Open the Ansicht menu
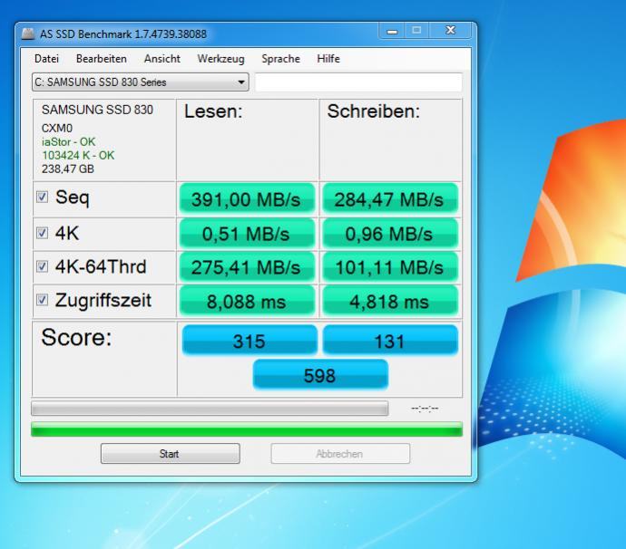This screenshot has width=626, height=549. (x=162, y=59)
